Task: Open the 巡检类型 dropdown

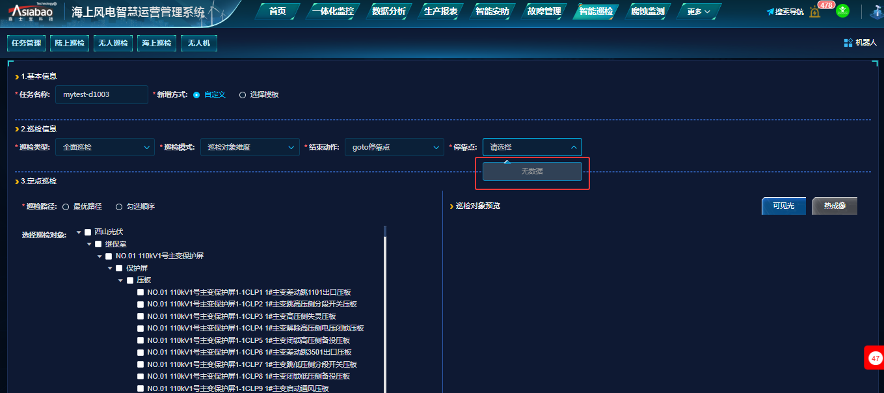Action: [105, 148]
